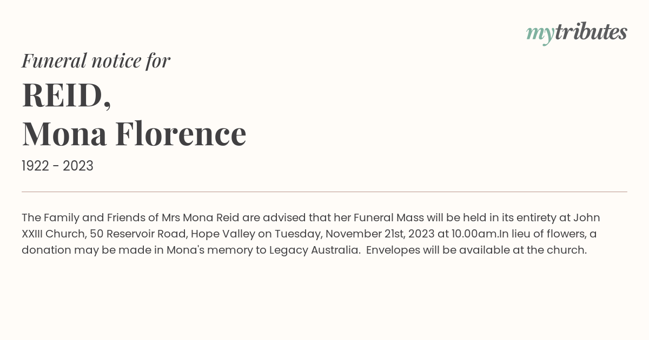Click the 'tributes' part of the logo
Image resolution: width=649 pixels, height=340 pixels.
point(591,32)
